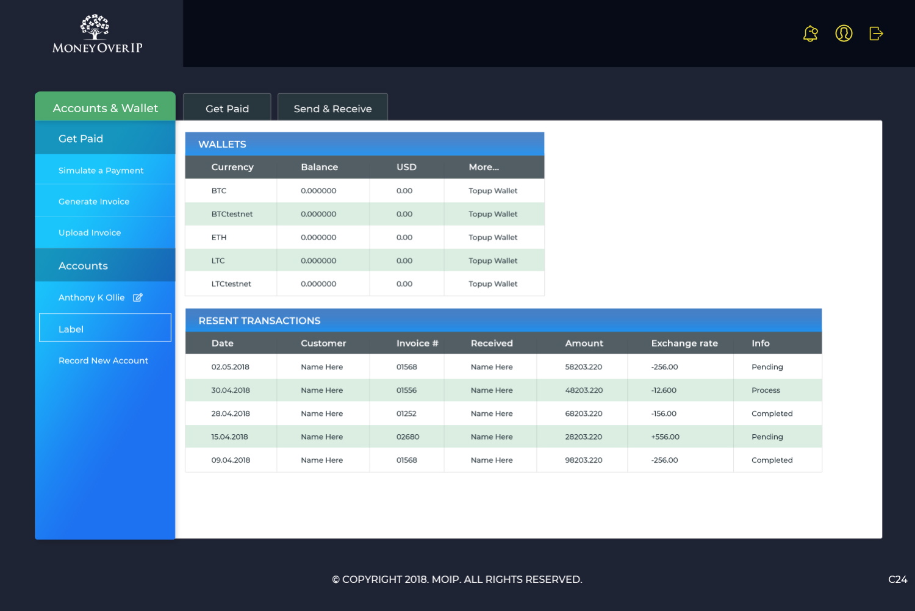Viewport: 915px width, 611px height.
Task: Click the More... column header
Action: [484, 167]
